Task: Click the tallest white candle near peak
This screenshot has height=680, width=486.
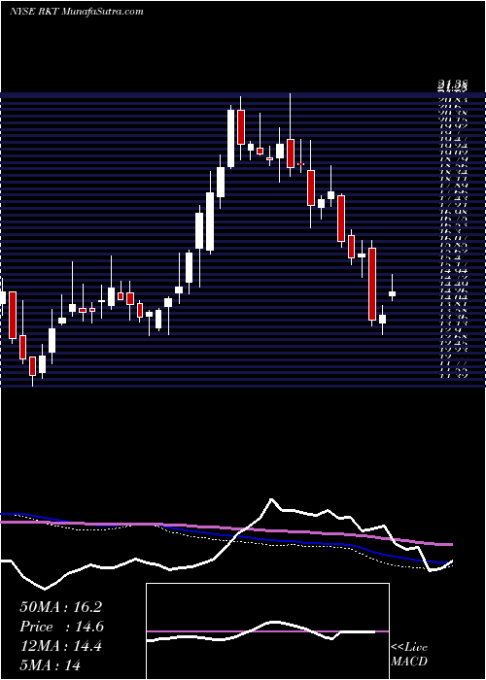Action: pos(230,138)
